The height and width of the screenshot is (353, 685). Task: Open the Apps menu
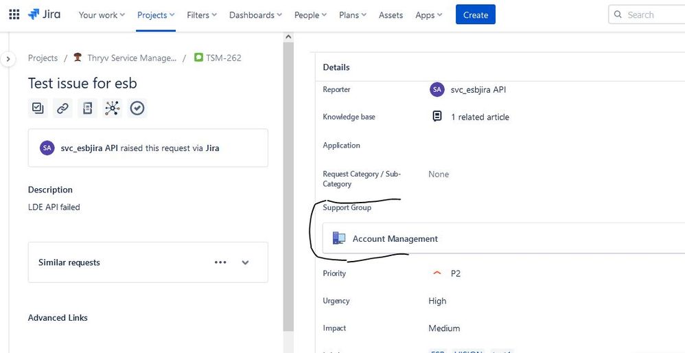tap(428, 15)
